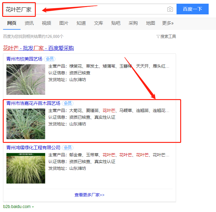Open the 文库 tab
This screenshot has width=216, height=212.
pyautogui.click(x=99, y=23)
